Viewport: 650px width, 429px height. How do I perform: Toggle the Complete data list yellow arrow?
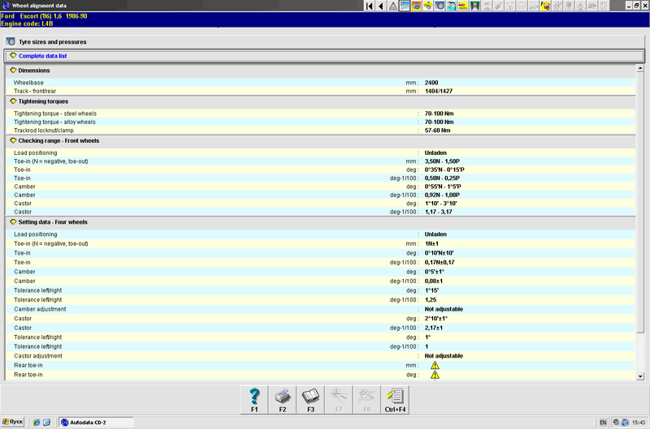(x=13, y=56)
